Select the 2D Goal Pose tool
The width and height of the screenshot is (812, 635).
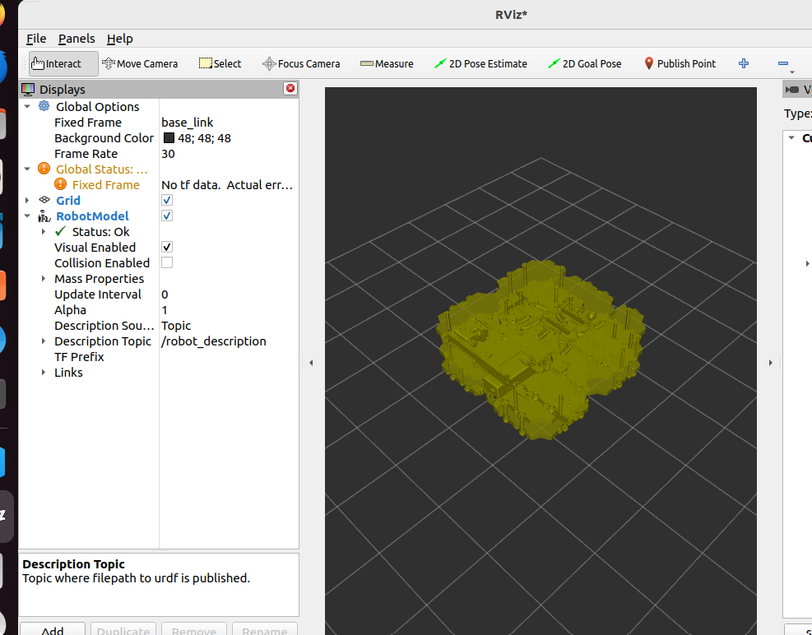coord(585,63)
